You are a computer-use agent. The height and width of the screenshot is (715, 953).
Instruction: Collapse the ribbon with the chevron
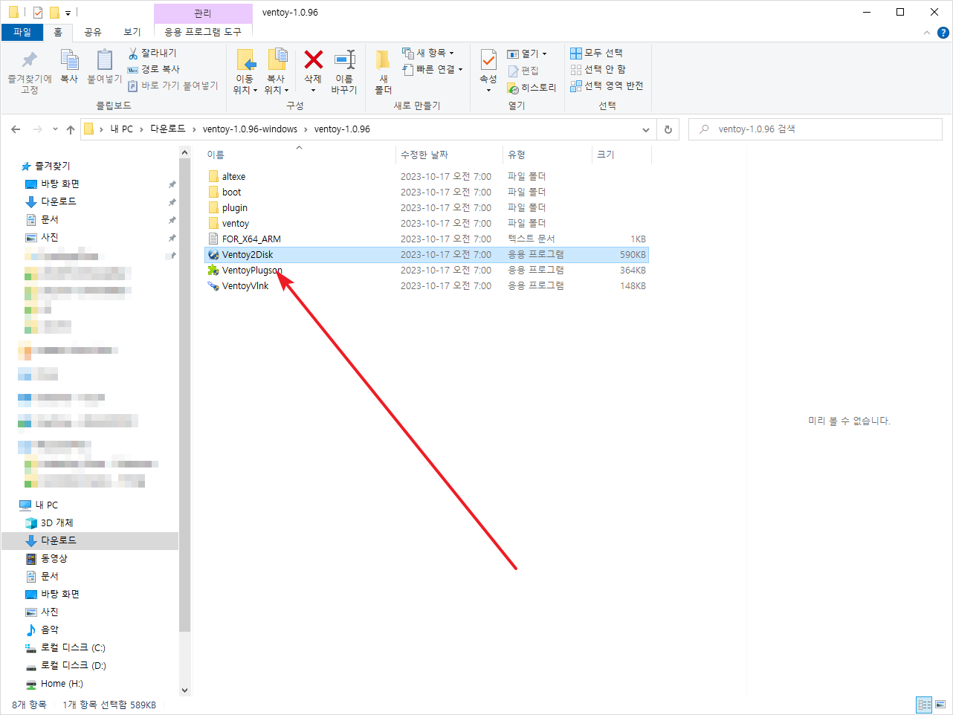(x=927, y=33)
